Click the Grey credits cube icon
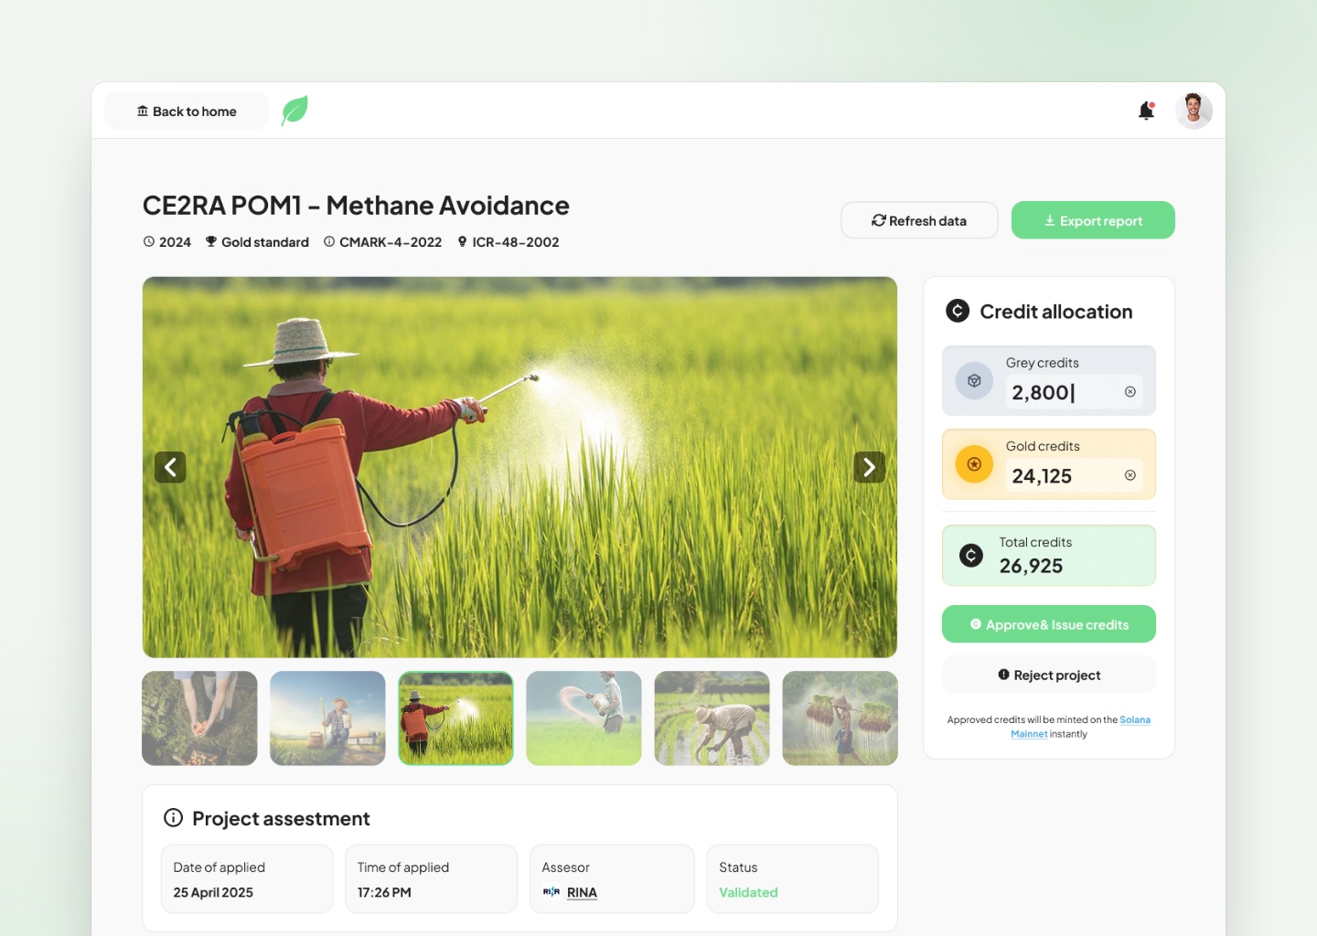Viewport: 1317px width, 936px height. pos(974,380)
